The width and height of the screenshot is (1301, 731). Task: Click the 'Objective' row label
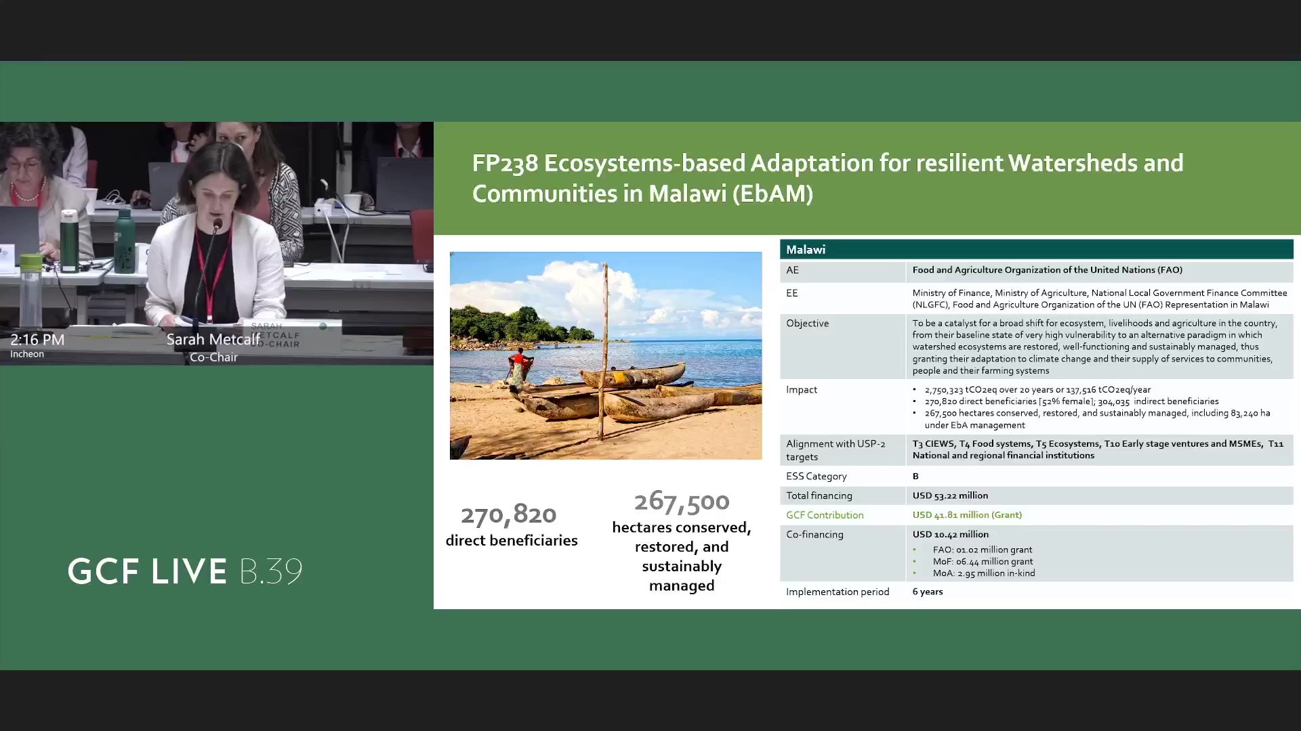(808, 324)
